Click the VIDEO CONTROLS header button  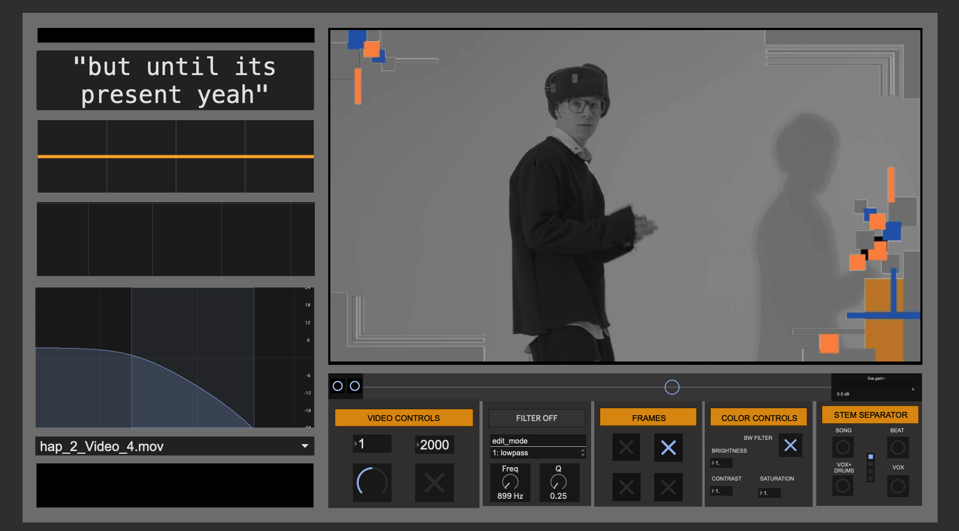403,418
